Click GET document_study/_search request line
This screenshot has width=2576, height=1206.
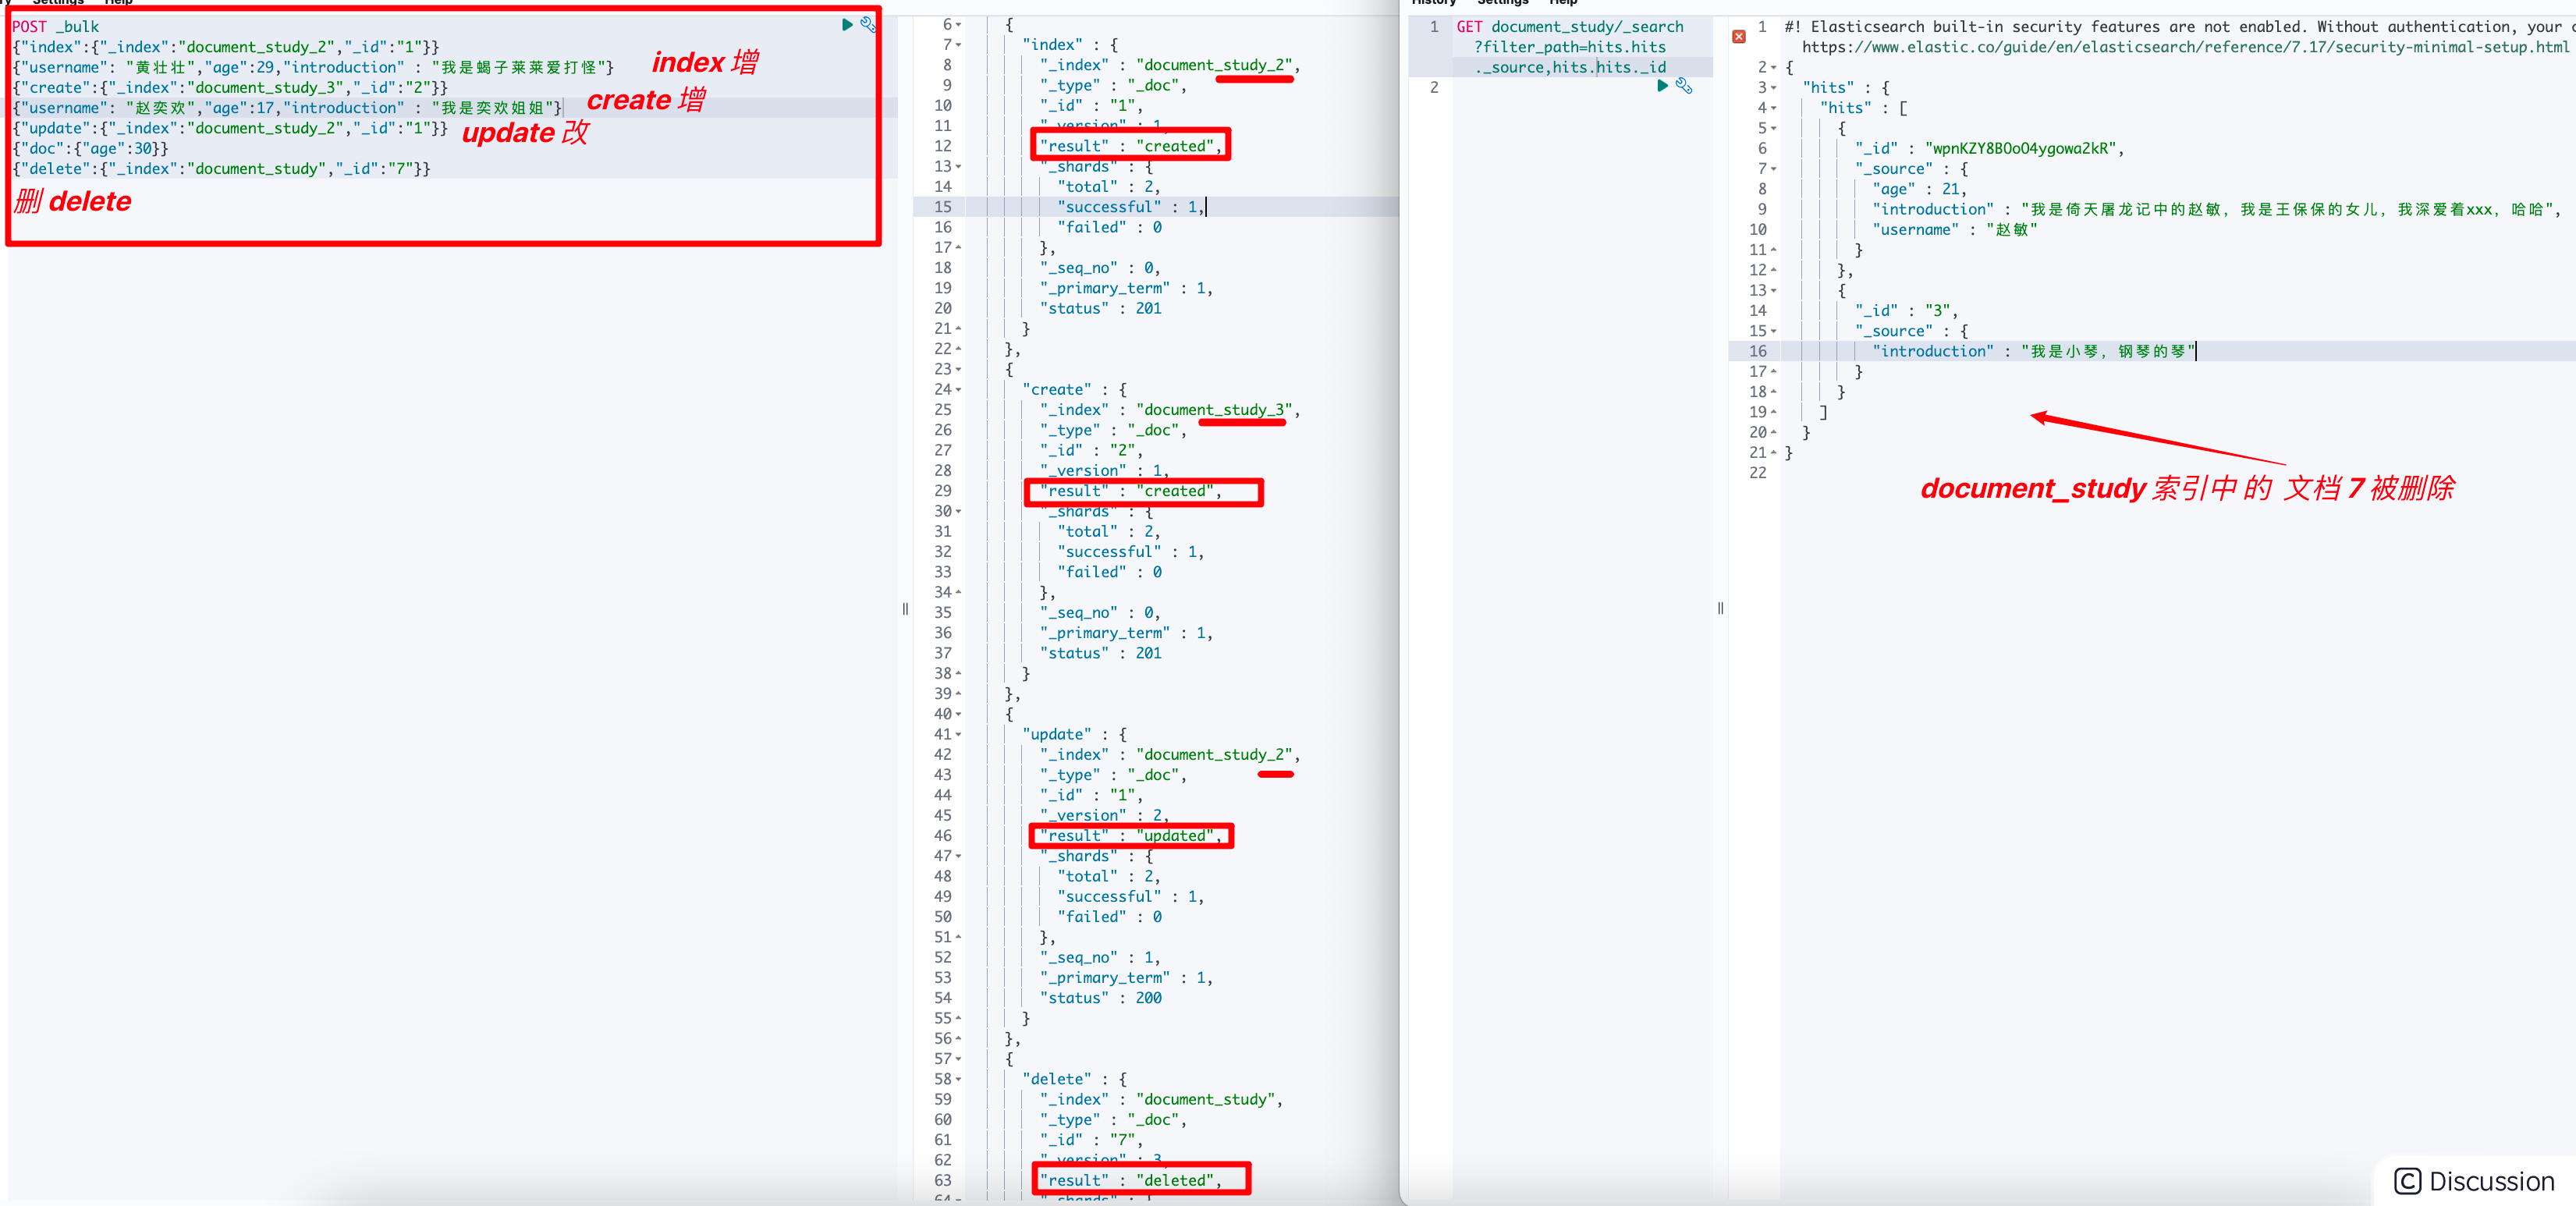[x=1570, y=27]
